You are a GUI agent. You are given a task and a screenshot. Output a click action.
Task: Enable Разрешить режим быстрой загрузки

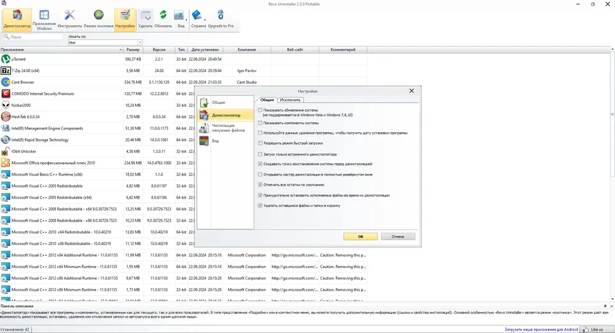click(x=260, y=143)
